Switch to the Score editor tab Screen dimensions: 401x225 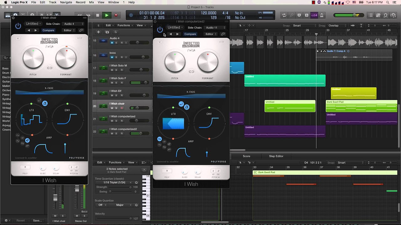click(x=247, y=156)
